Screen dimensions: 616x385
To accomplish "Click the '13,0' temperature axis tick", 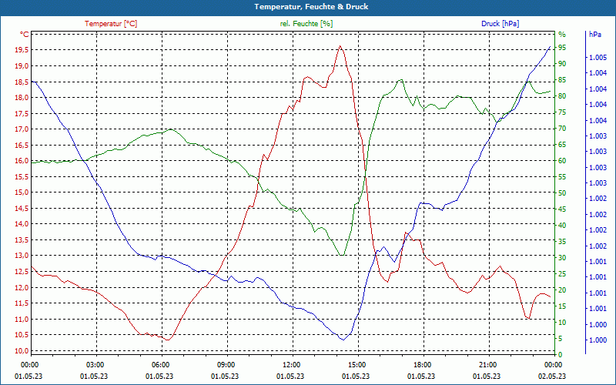I will tap(22, 256).
